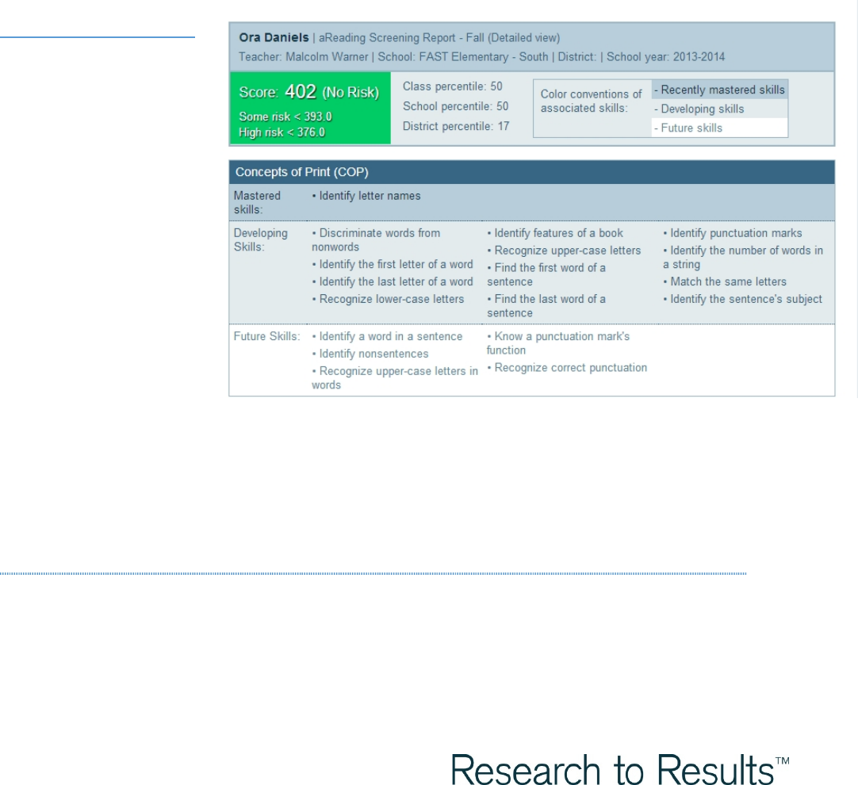Click Class percentile: 50
Screen dimensions: 858x785
[453, 86]
